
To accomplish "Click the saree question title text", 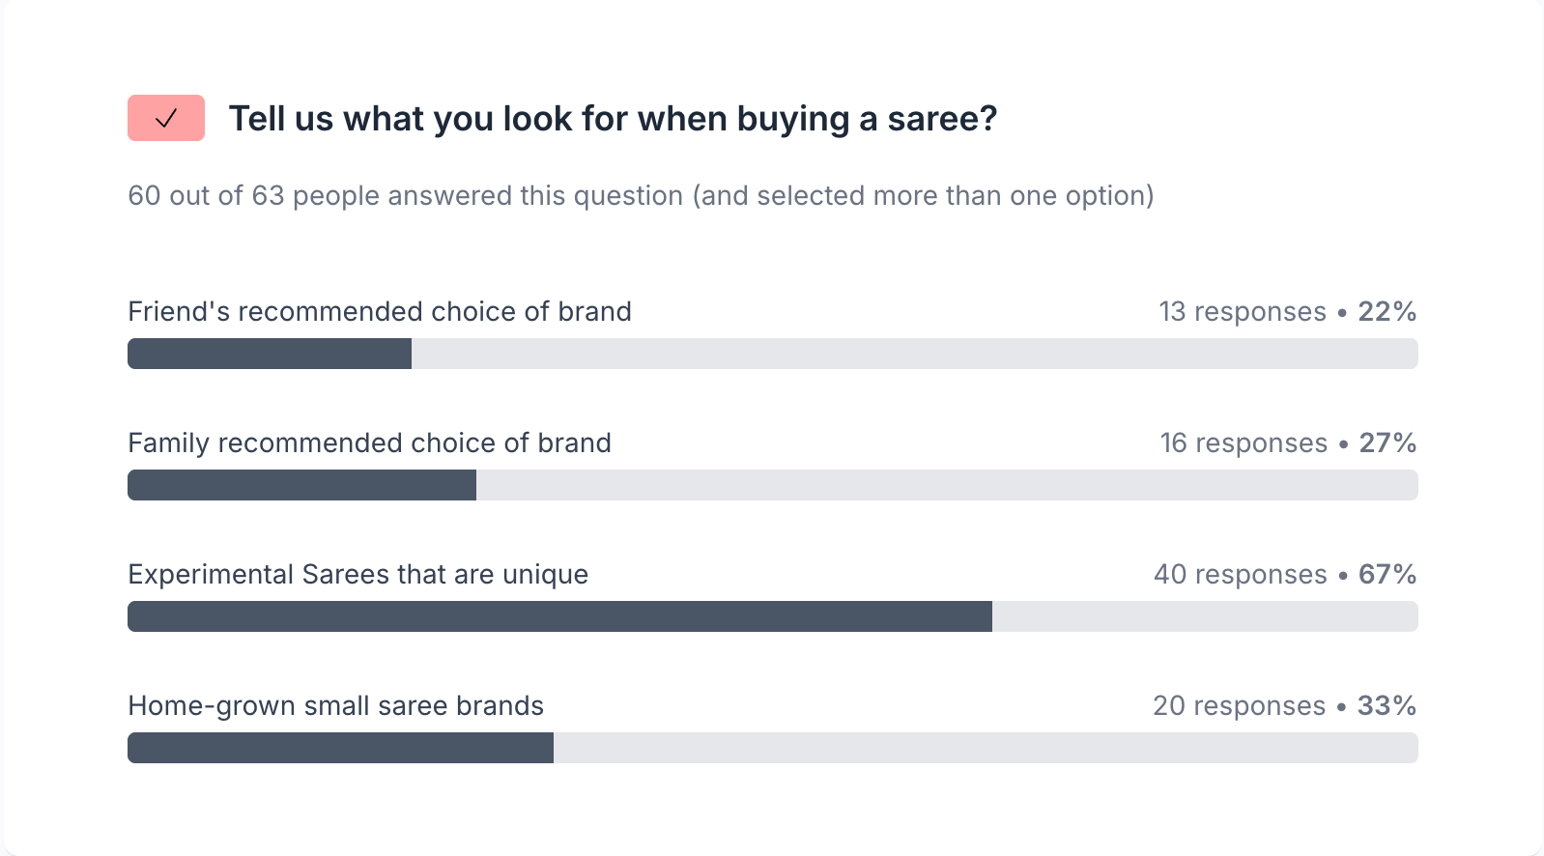I will coord(613,119).
